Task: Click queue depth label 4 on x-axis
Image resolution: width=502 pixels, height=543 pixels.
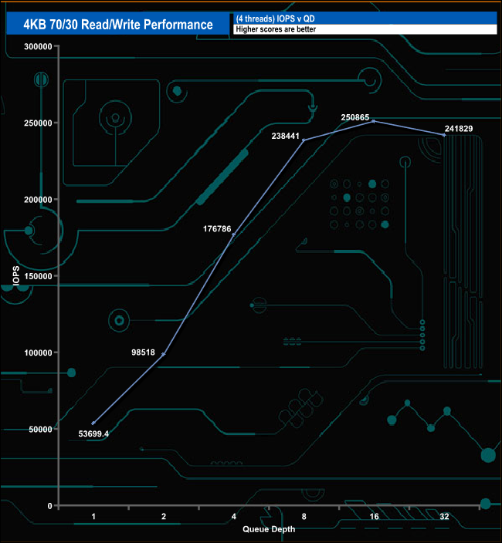Action: point(234,517)
